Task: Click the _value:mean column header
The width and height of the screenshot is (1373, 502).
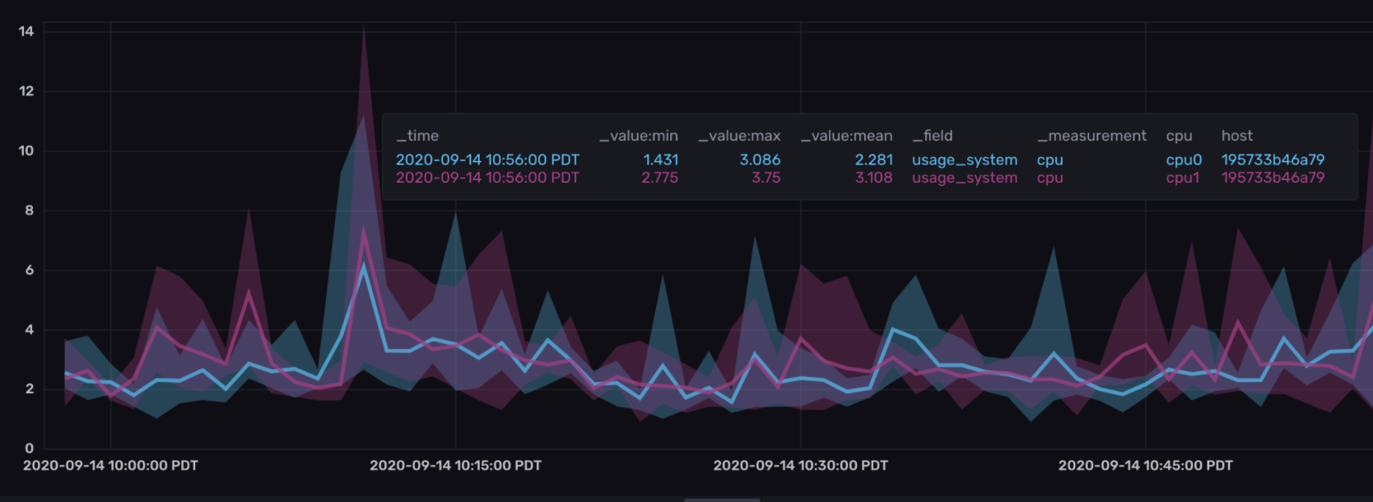Action: (846, 136)
